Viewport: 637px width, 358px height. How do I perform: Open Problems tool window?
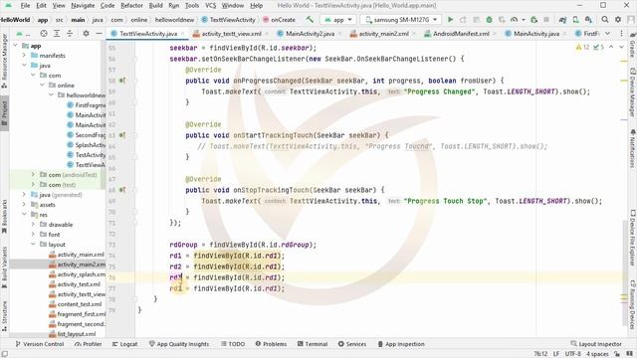271,344
